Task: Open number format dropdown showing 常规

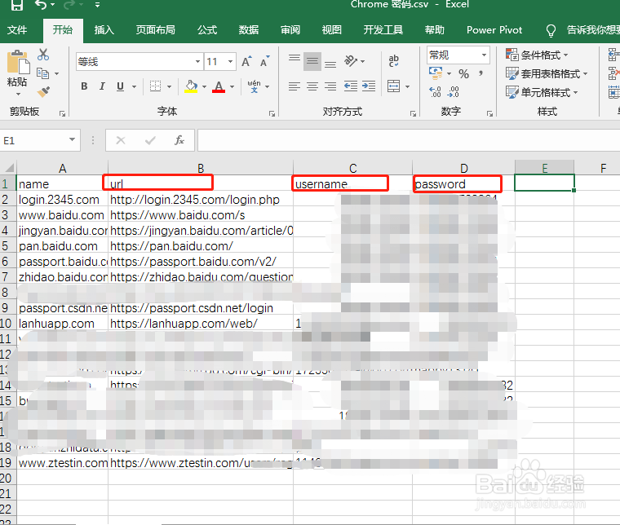Action: [x=458, y=55]
